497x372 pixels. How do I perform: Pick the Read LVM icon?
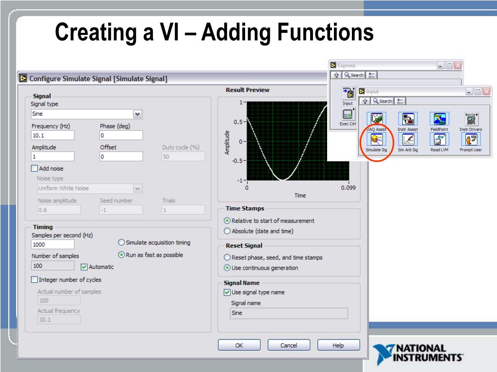coord(439,139)
